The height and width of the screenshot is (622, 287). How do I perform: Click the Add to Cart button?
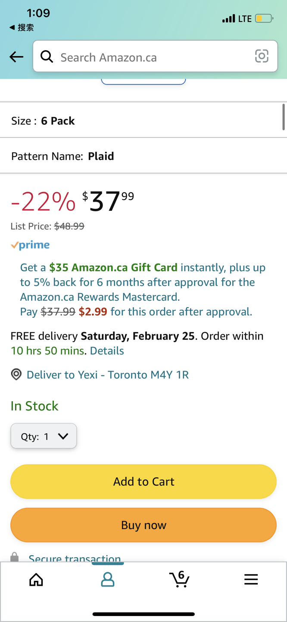pos(143,482)
